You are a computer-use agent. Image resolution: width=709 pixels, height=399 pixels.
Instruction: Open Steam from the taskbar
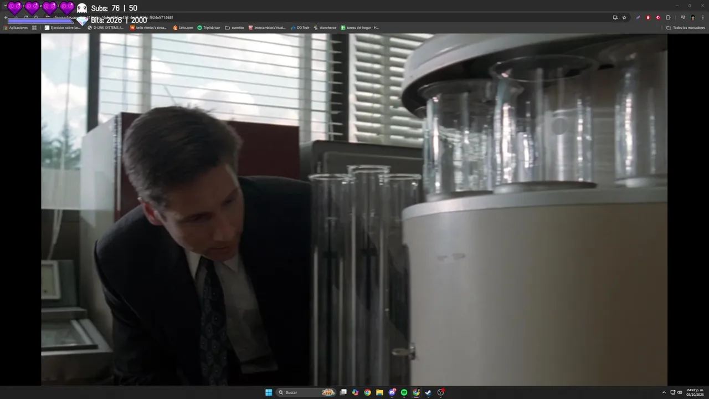coord(428,392)
